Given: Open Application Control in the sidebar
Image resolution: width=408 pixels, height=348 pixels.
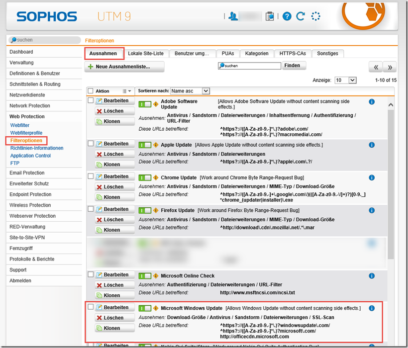Looking at the screenshot, I should [30, 156].
